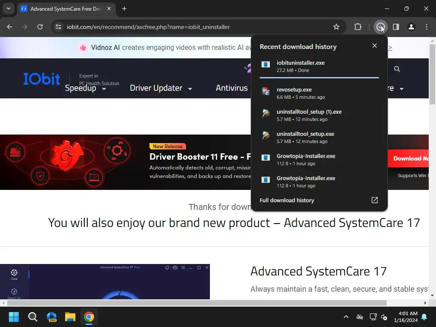The width and height of the screenshot is (436, 327).
Task: Click the Driver Booster red gear graphic
Action: click(67, 156)
